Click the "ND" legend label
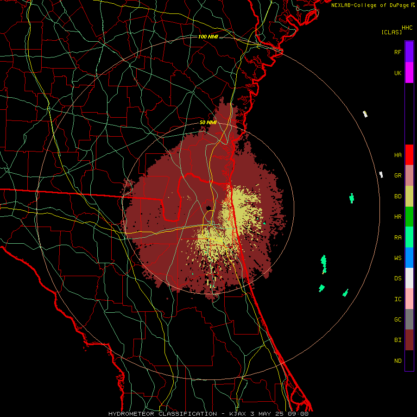 coord(398,361)
